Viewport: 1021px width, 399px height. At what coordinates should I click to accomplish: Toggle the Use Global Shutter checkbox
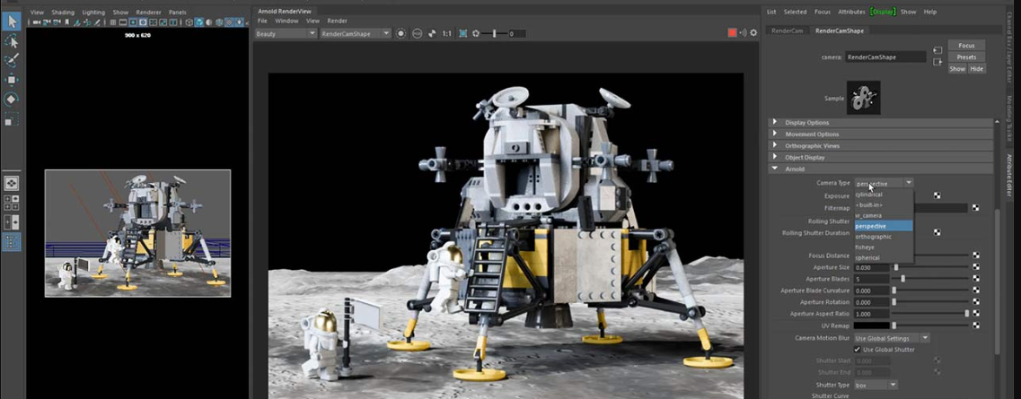(858, 350)
